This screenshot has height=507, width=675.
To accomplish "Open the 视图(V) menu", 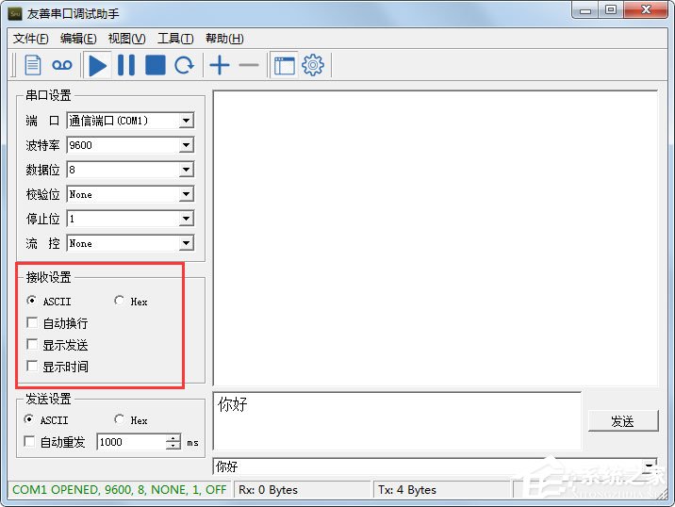I will point(127,39).
